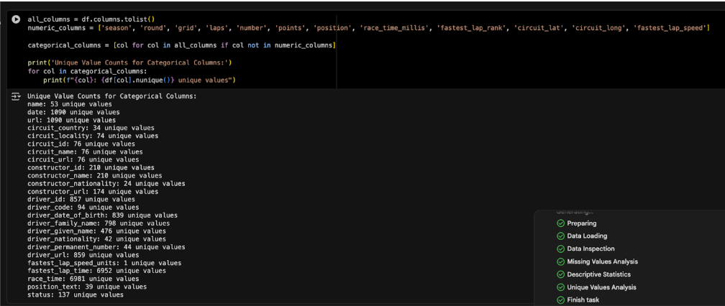Select output line 'position_text: 39 unique values'
Viewport: 725px width, 306px height.
(x=87, y=287)
